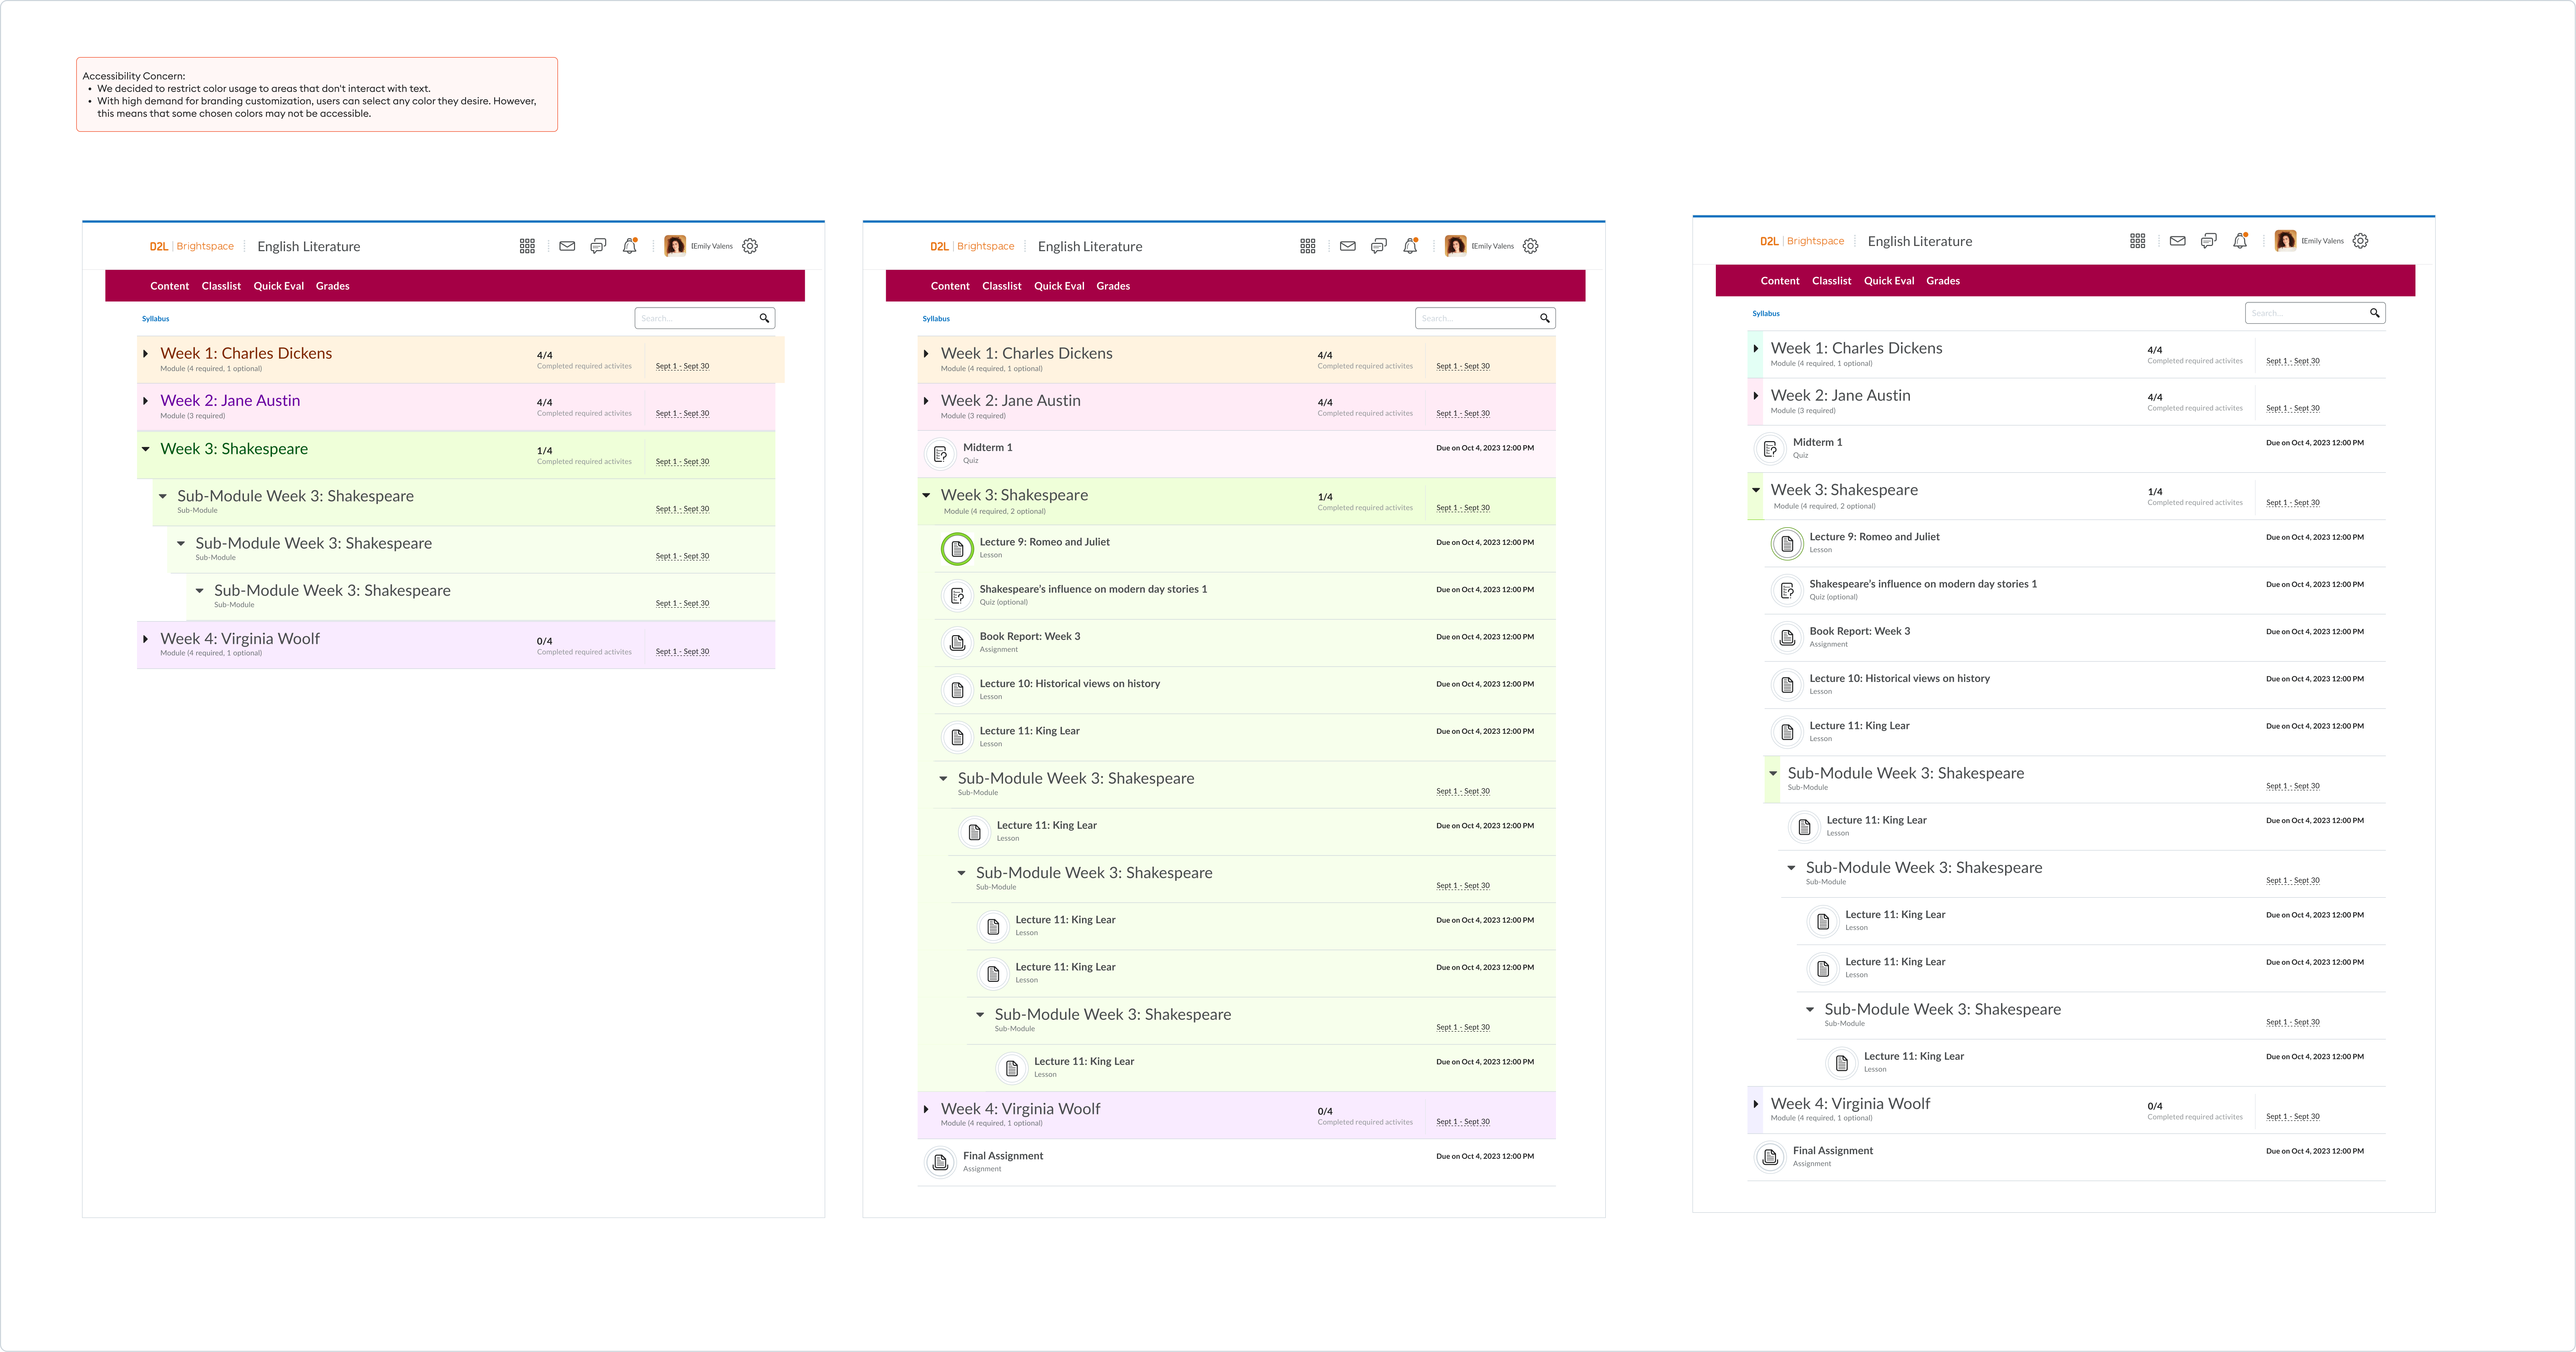Image resolution: width=2576 pixels, height=1352 pixels.
Task: Expand Week 1: Charles Dickens in right mockup
Action: (1756, 348)
